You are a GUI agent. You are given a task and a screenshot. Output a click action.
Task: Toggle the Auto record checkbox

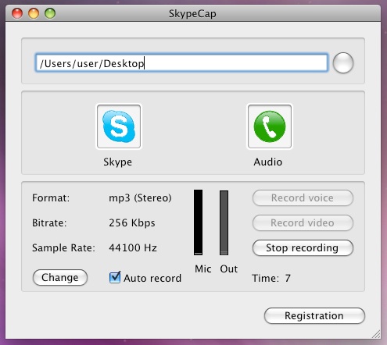point(115,277)
